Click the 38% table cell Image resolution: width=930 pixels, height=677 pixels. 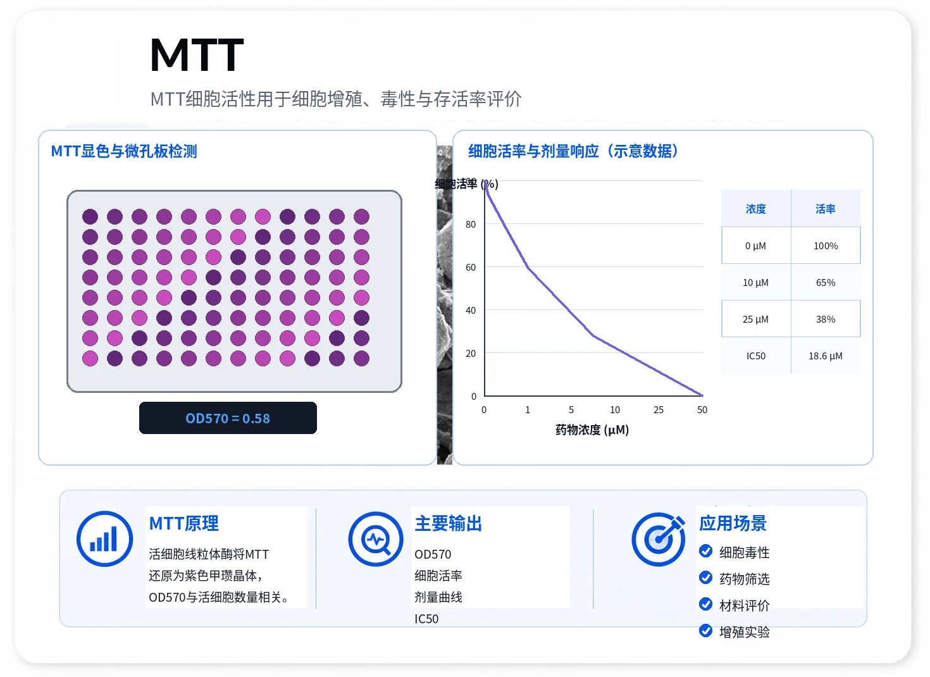point(826,319)
